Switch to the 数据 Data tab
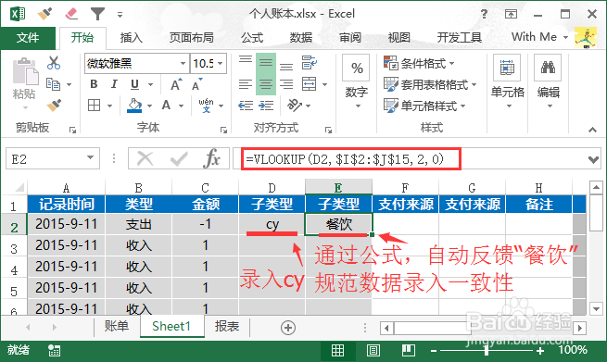This screenshot has width=607, height=362. (x=301, y=38)
